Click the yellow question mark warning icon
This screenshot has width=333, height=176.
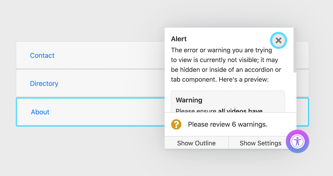[x=176, y=124]
